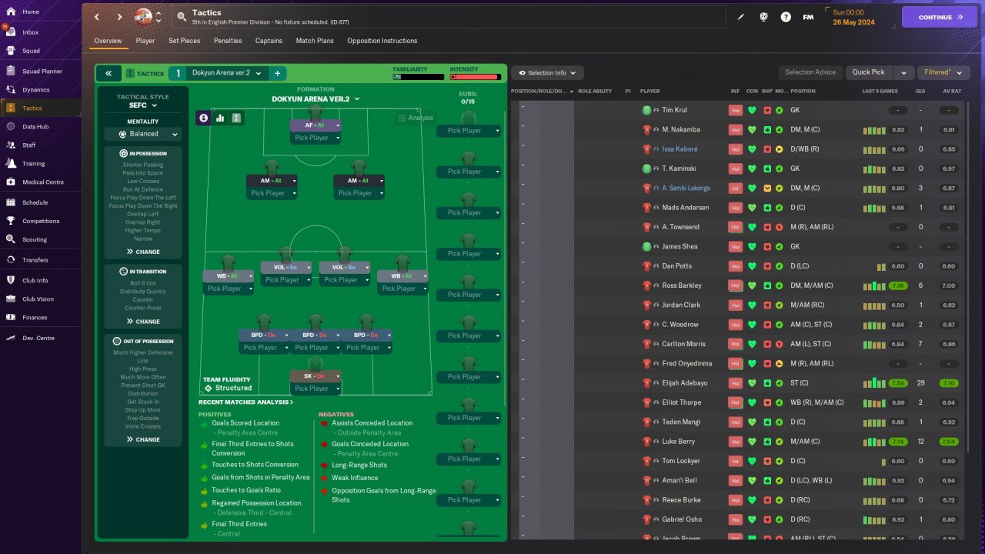Image resolution: width=985 pixels, height=554 pixels.
Task: Open Dev. Centre in sidebar
Action: (38, 338)
